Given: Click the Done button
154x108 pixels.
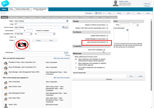Looking at the screenshot, I should tap(148, 13).
